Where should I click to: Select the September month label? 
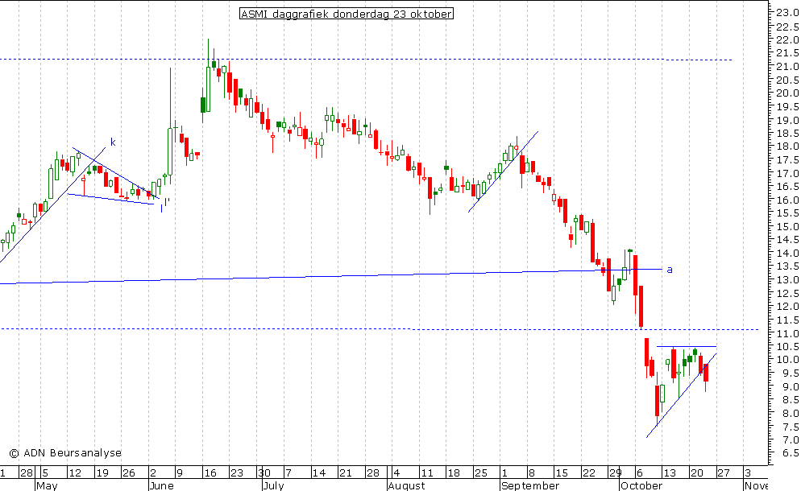click(530, 485)
